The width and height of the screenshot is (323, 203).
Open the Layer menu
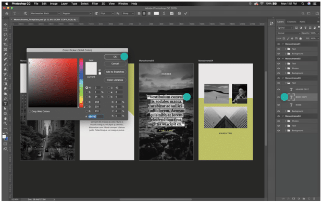pos(64,4)
